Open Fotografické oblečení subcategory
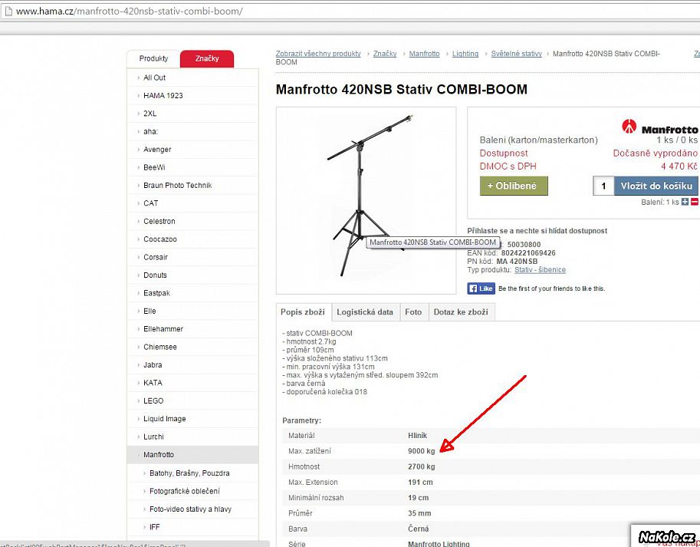Viewport: 700px width, 547px height. [185, 491]
